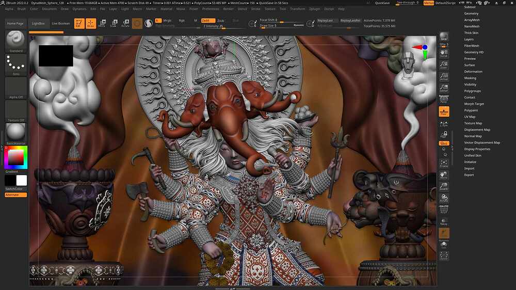Open the Zplugin menu
This screenshot has width=516, height=290.
point(315,9)
